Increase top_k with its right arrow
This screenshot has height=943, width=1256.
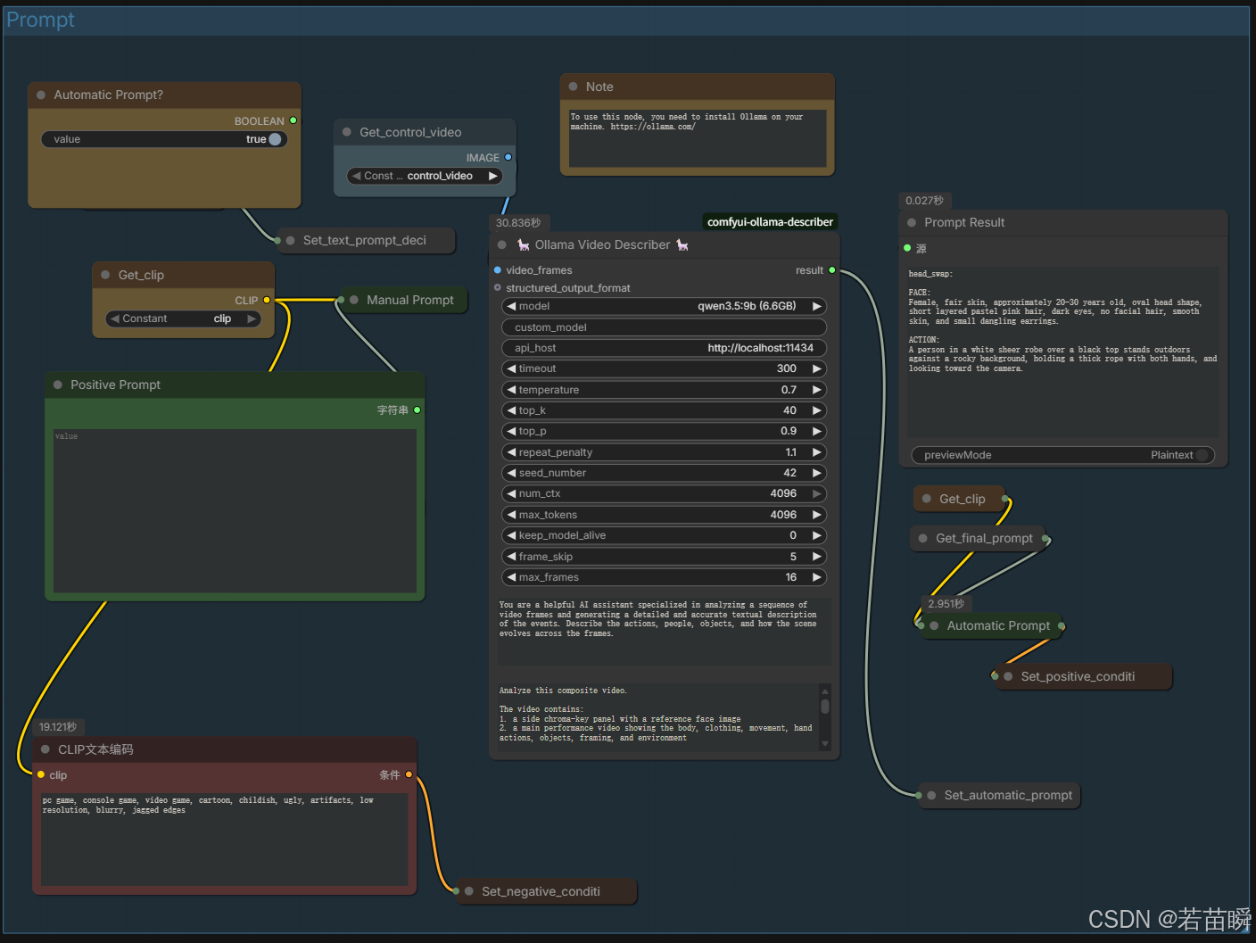[816, 410]
